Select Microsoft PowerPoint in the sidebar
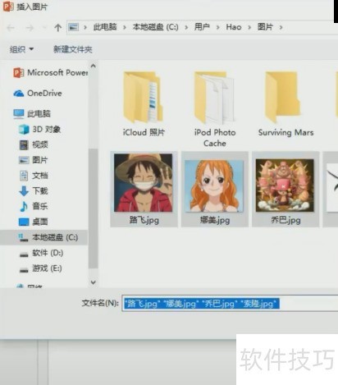 click(57, 73)
